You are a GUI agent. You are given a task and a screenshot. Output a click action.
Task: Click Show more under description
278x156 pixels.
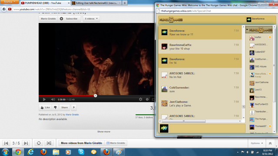click(104, 132)
